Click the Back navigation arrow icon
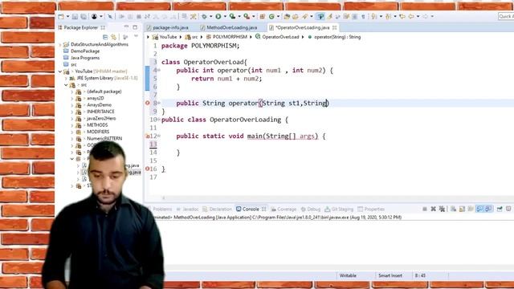 tap(411, 16)
